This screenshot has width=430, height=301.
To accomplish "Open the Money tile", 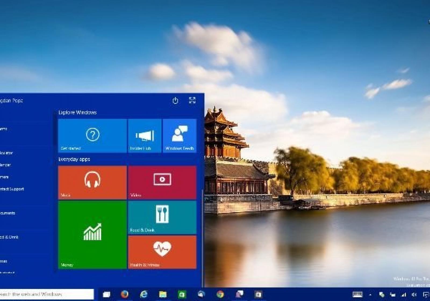I will coord(92,235).
